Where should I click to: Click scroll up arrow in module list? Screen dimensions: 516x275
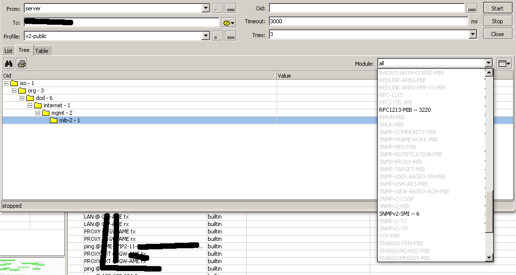[x=489, y=72]
